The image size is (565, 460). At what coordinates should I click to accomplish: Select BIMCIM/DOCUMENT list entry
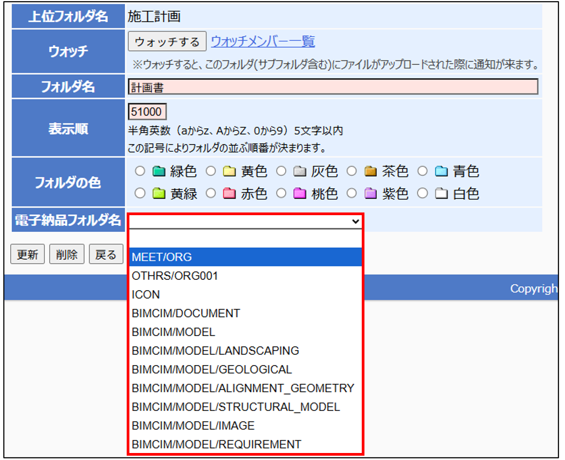pyautogui.click(x=185, y=313)
